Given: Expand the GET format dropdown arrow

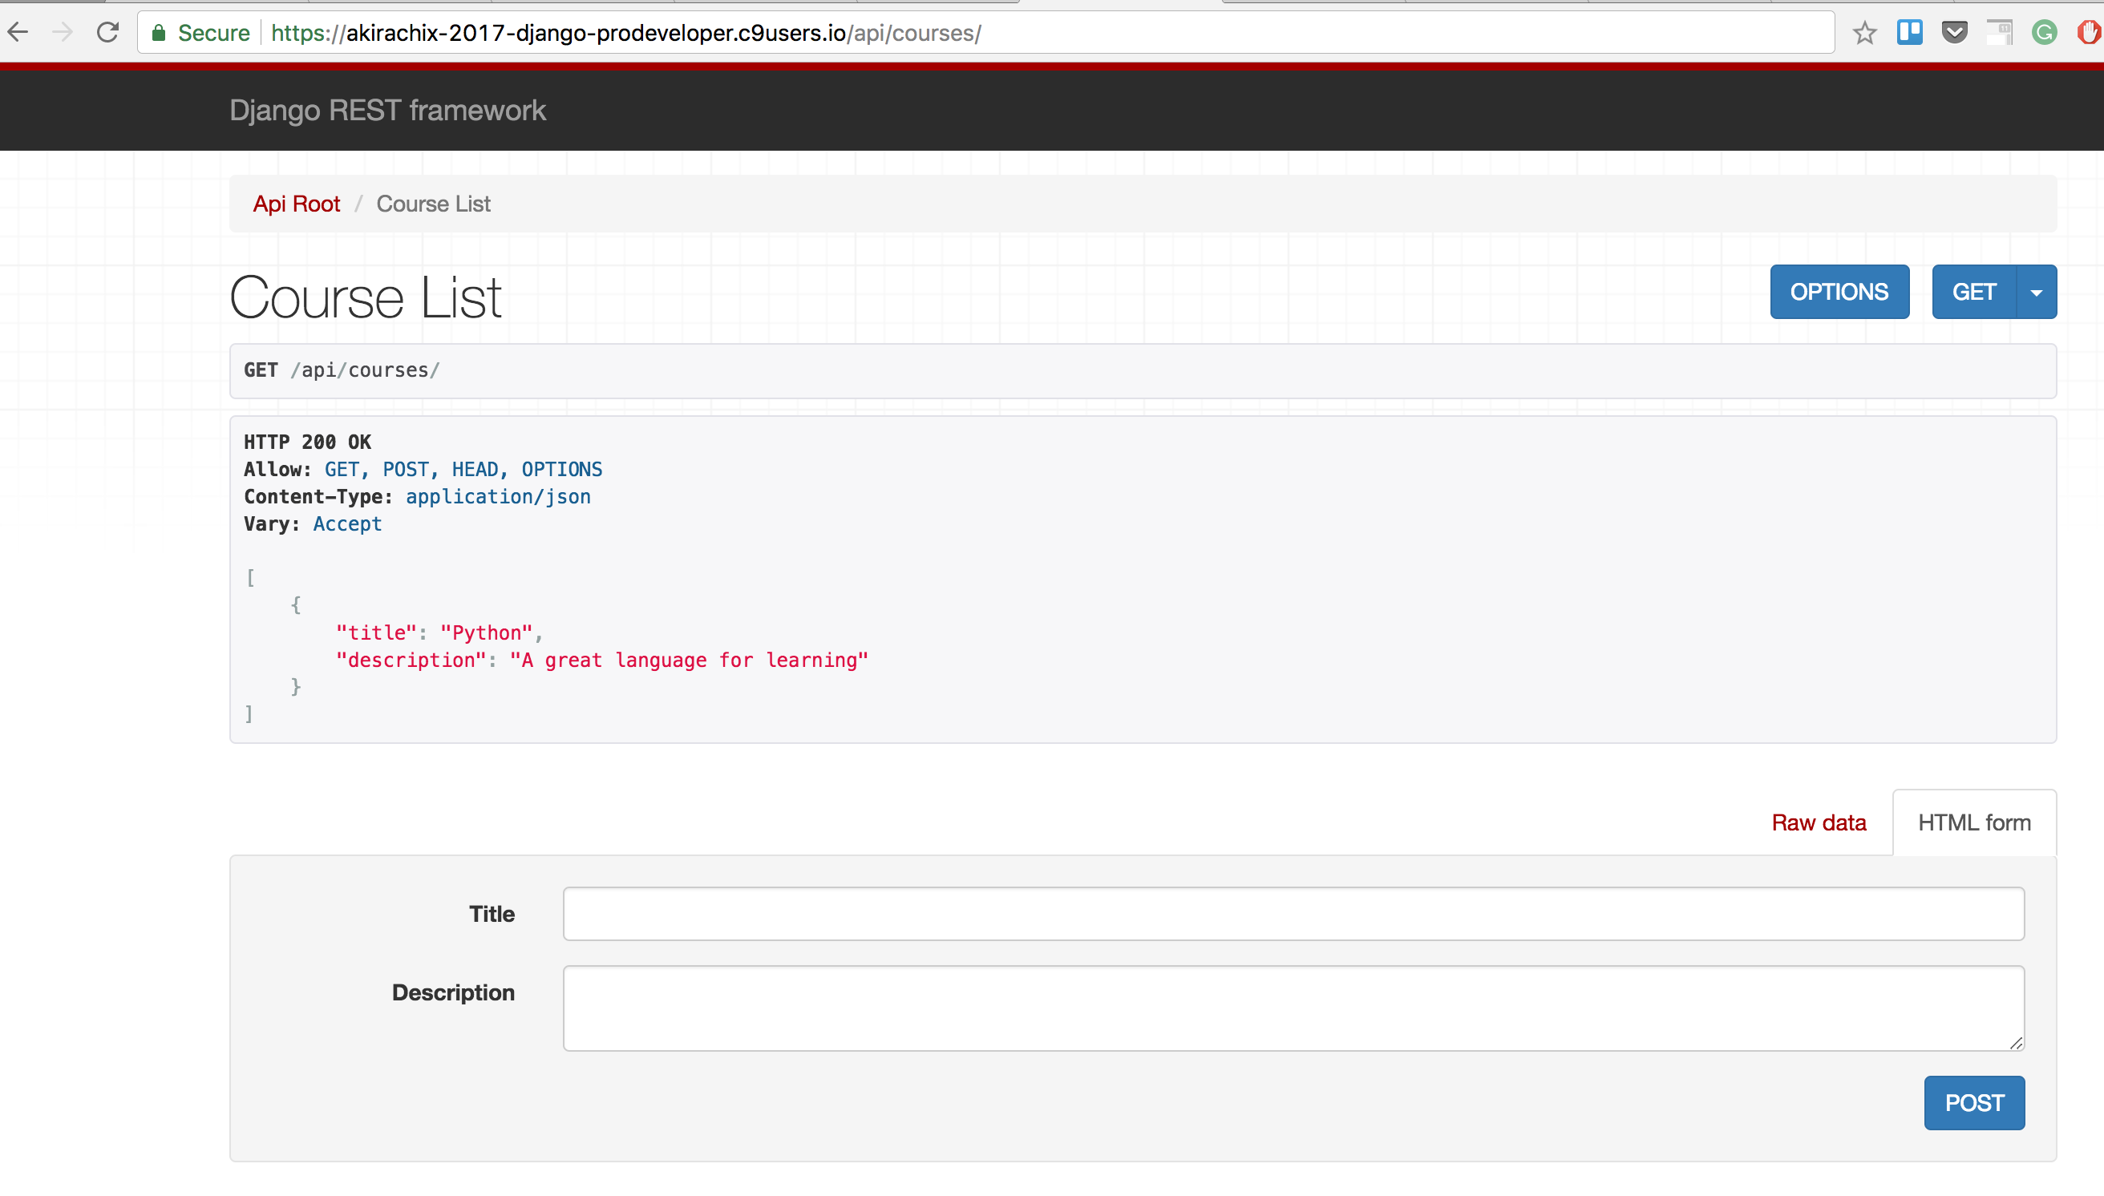Looking at the screenshot, I should point(2036,293).
